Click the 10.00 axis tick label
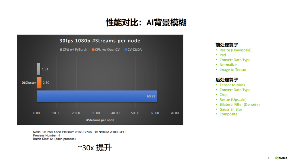Viewport: 293px width, 163px height. click(x=56, y=113)
